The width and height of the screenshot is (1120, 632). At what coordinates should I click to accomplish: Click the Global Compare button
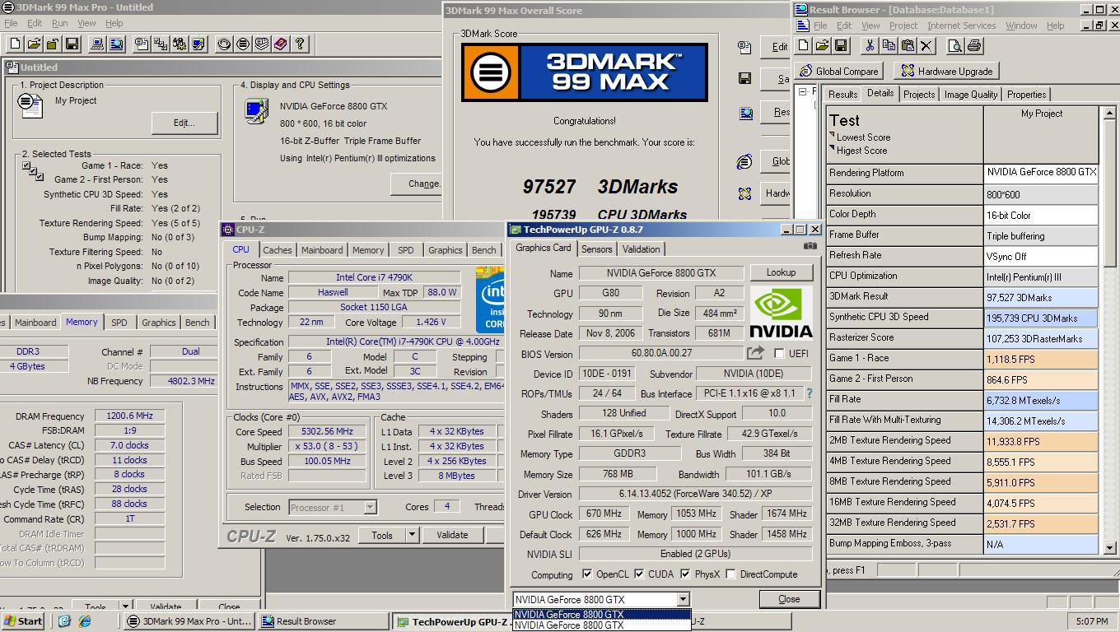[839, 72]
